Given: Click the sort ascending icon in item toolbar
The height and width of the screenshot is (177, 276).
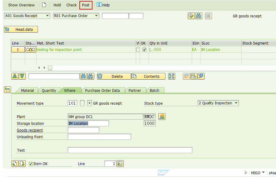Looking at the screenshot, I should coord(15,76).
